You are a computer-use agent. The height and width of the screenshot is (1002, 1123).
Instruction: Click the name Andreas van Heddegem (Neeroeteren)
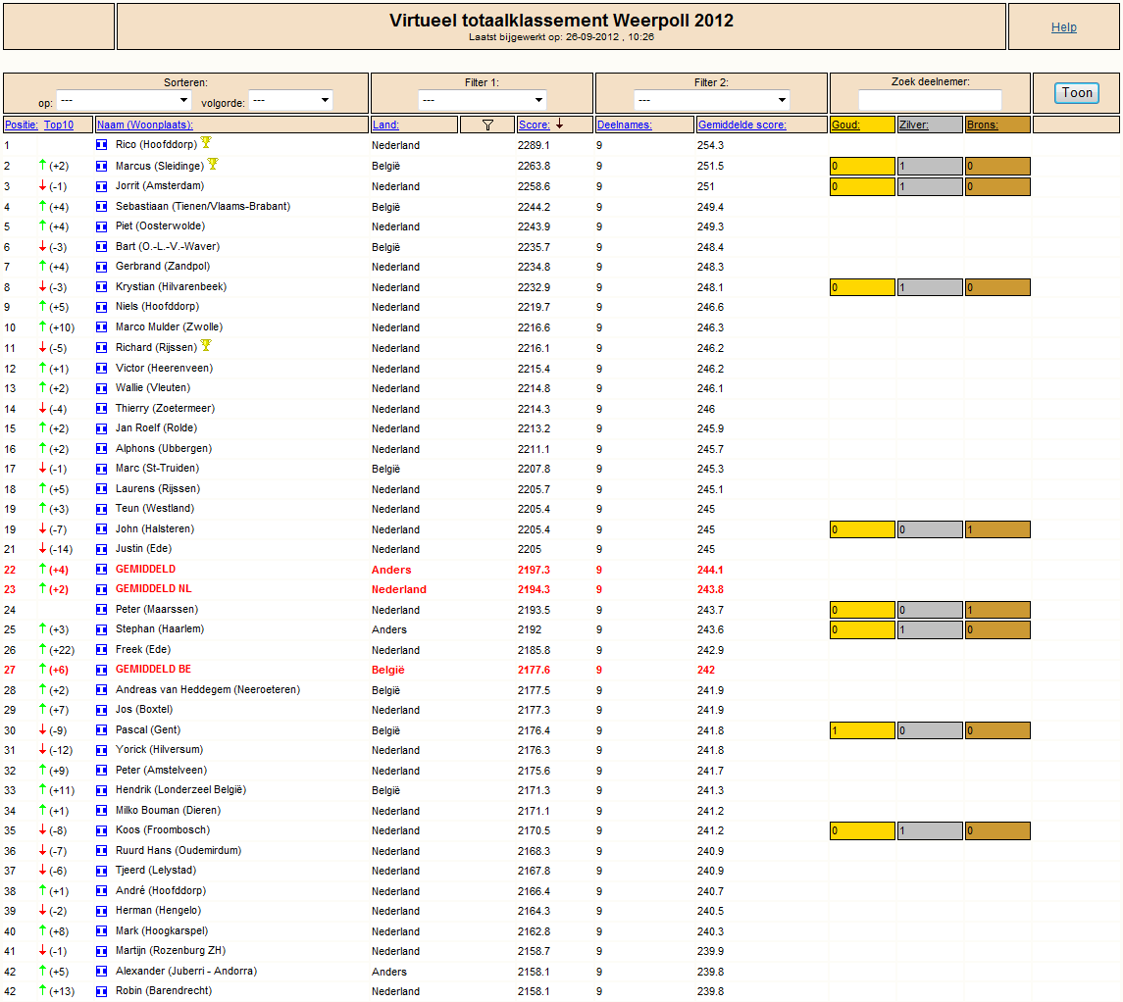208,690
